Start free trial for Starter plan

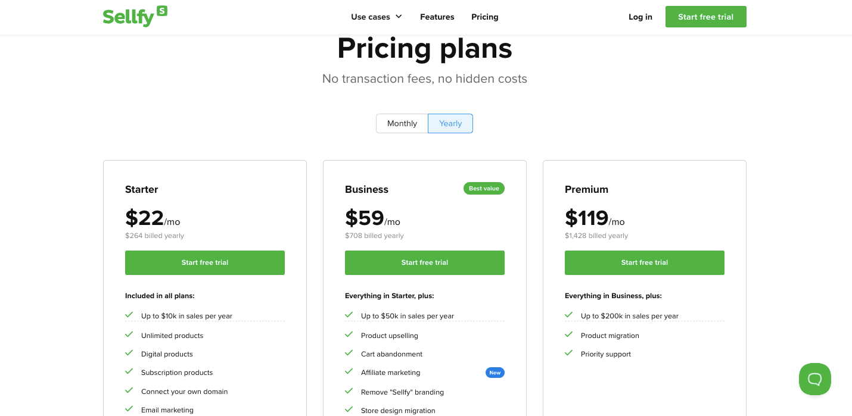[x=205, y=262]
